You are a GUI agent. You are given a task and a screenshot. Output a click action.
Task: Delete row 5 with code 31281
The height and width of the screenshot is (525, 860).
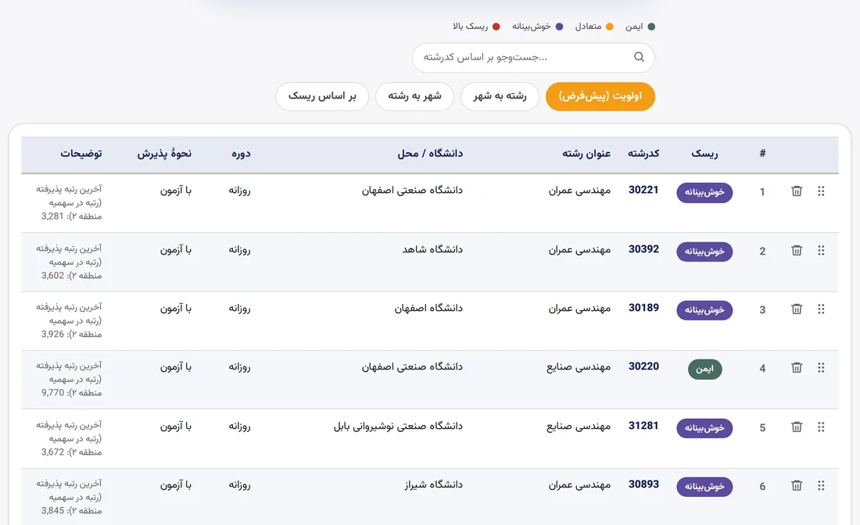(x=797, y=427)
